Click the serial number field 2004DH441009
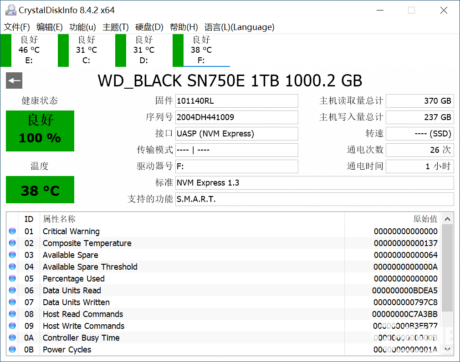 pos(237,117)
